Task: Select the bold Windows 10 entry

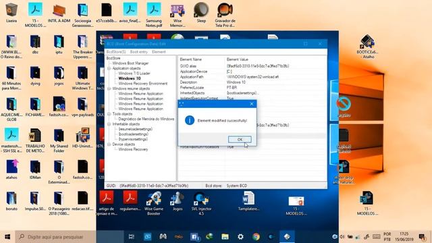Action: (130, 78)
